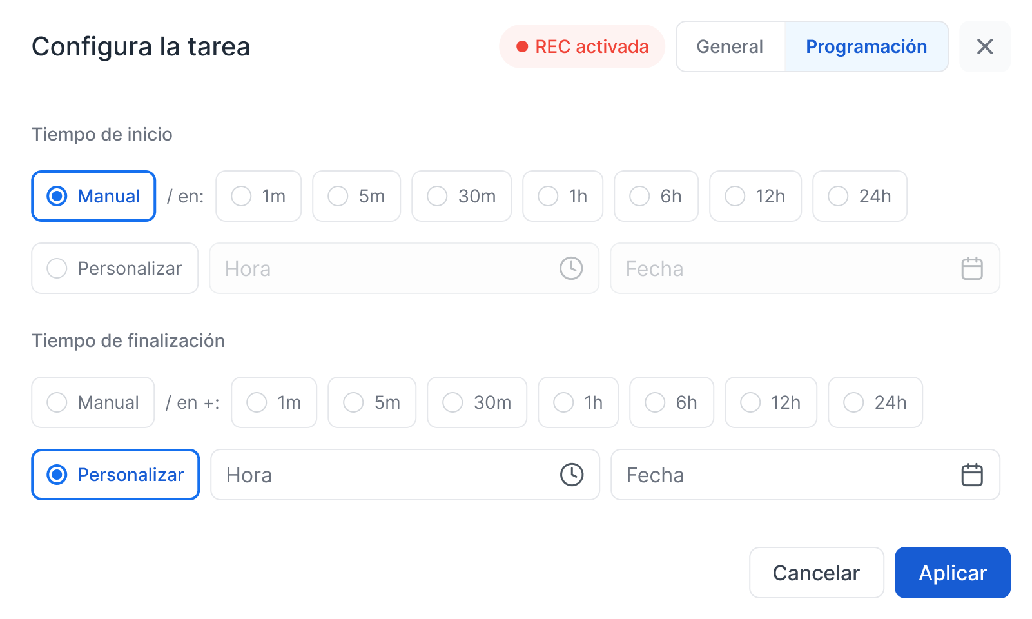Image resolution: width=1032 pixels, height=619 pixels.
Task: Pick 1h for start time delay
Action: (563, 196)
